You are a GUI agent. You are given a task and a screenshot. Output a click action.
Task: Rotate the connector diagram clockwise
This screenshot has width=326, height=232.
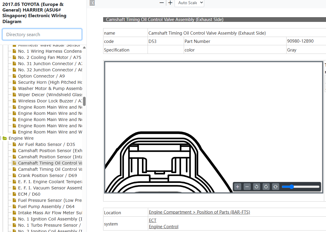click(266, 186)
